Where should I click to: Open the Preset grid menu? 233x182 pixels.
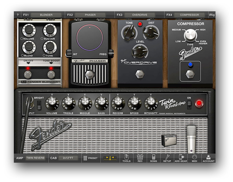(x=91, y=158)
